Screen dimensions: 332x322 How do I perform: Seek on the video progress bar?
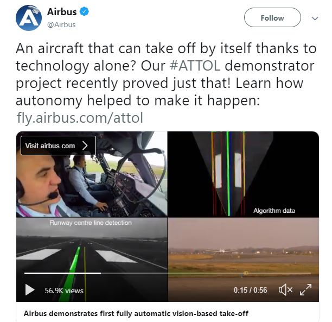(x=168, y=274)
